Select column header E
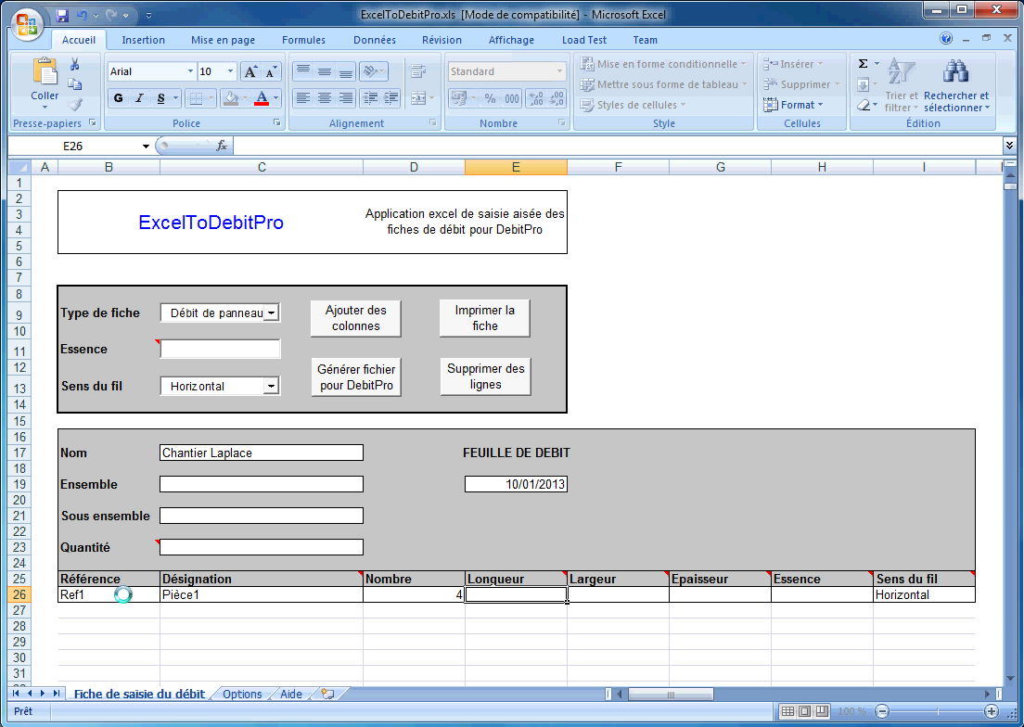Screen dimensions: 1024x727 click(x=516, y=167)
